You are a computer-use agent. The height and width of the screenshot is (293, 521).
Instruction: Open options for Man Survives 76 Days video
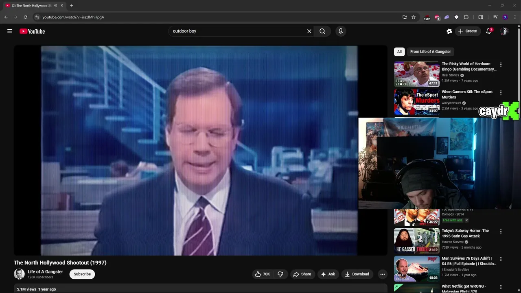pos(501,259)
